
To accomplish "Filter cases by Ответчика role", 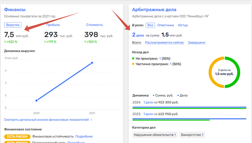I will pyautogui.click(x=166, y=25).
